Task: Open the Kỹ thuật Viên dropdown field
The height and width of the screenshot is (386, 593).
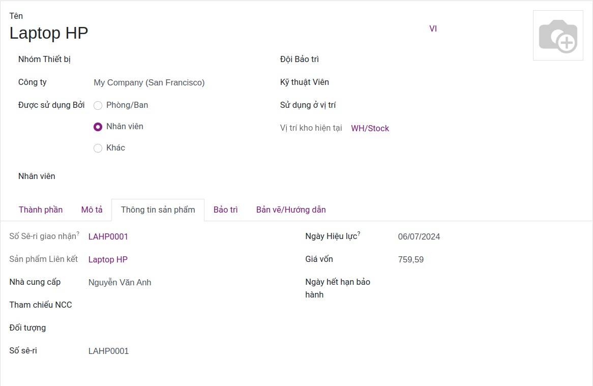Action: pos(435,82)
